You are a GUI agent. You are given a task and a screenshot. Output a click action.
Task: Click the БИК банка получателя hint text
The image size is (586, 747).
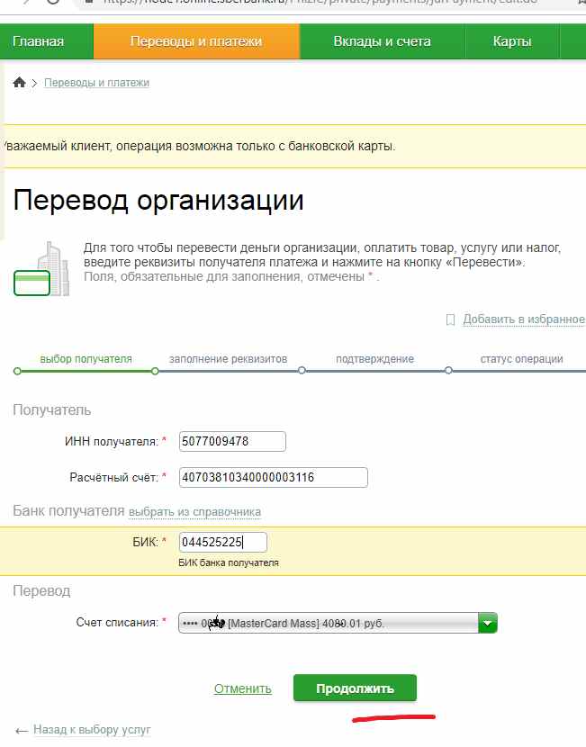point(229,562)
